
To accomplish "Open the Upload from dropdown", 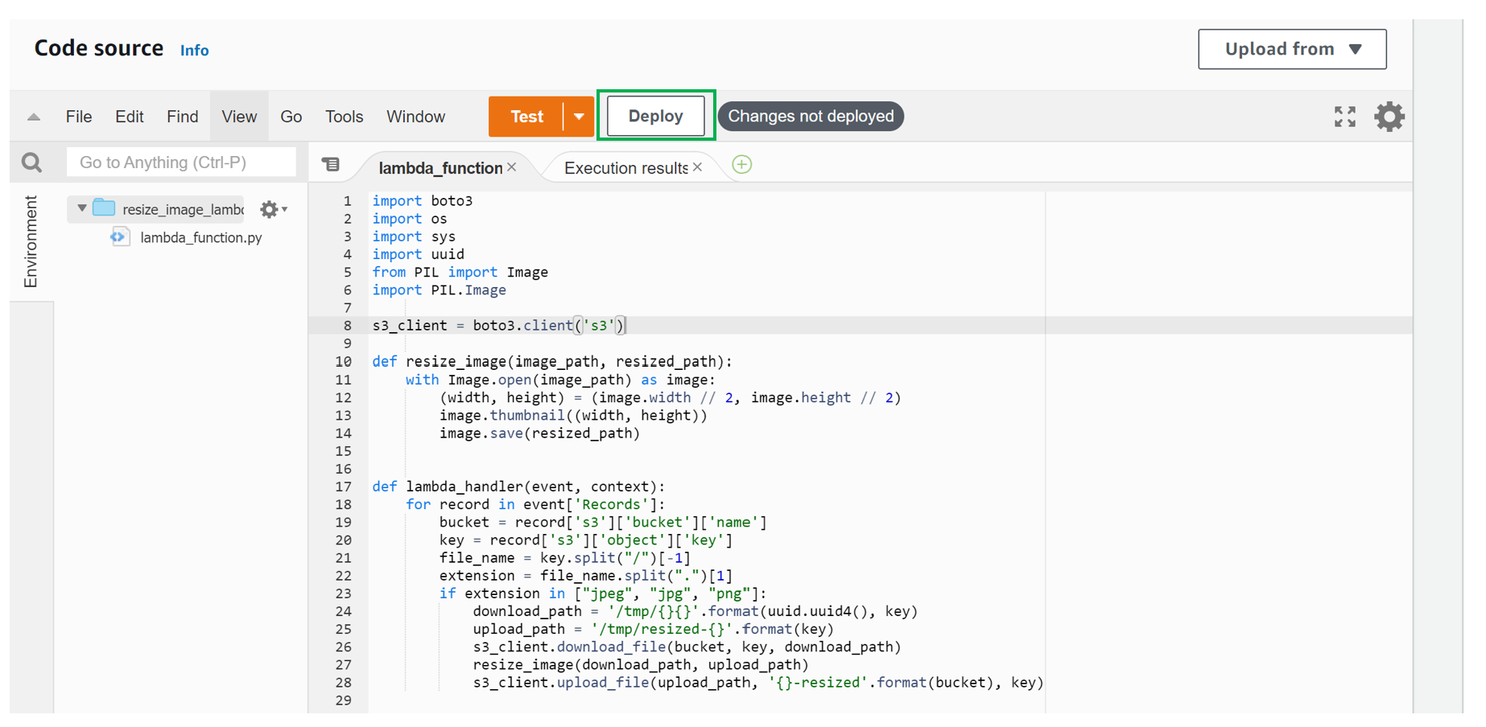I will 1291,49.
